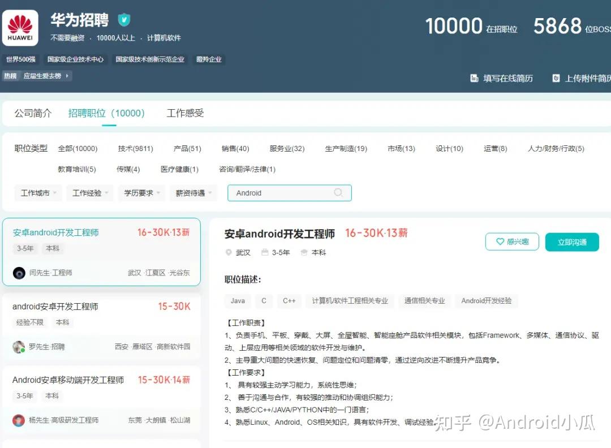Click recruiter 罗先生 avatar

19,347
